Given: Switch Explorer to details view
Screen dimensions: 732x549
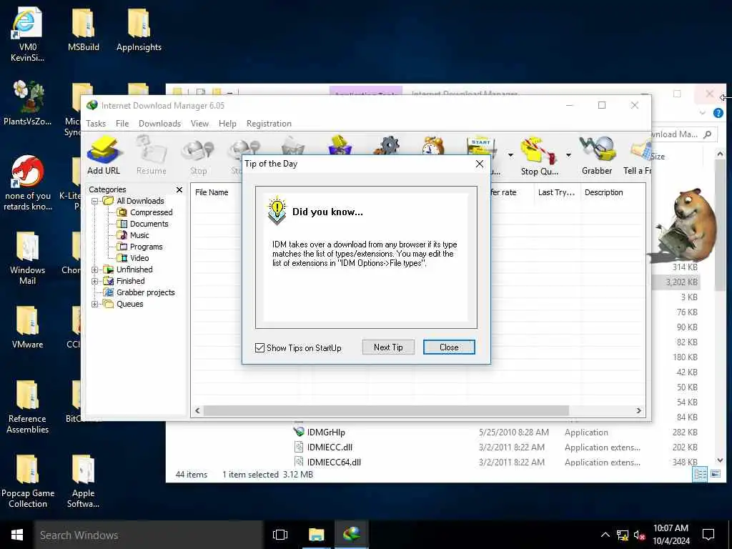Looking at the screenshot, I should click(701, 475).
